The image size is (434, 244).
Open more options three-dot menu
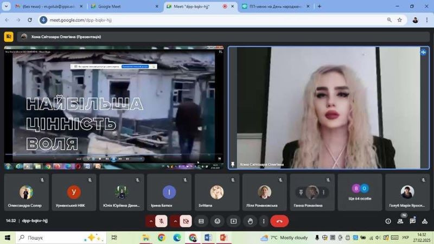pyautogui.click(x=264, y=221)
